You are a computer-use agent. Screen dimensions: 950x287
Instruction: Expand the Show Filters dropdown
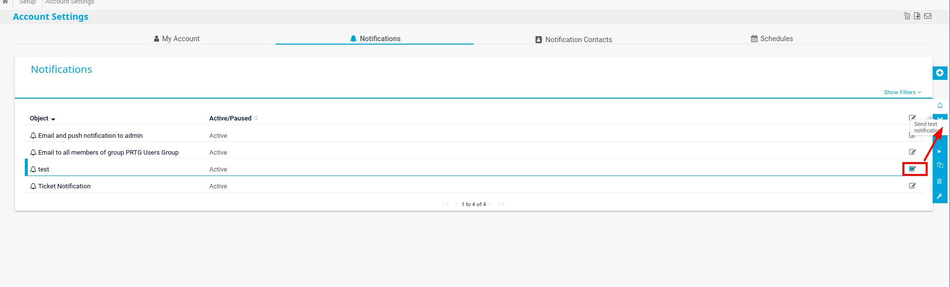tap(902, 92)
